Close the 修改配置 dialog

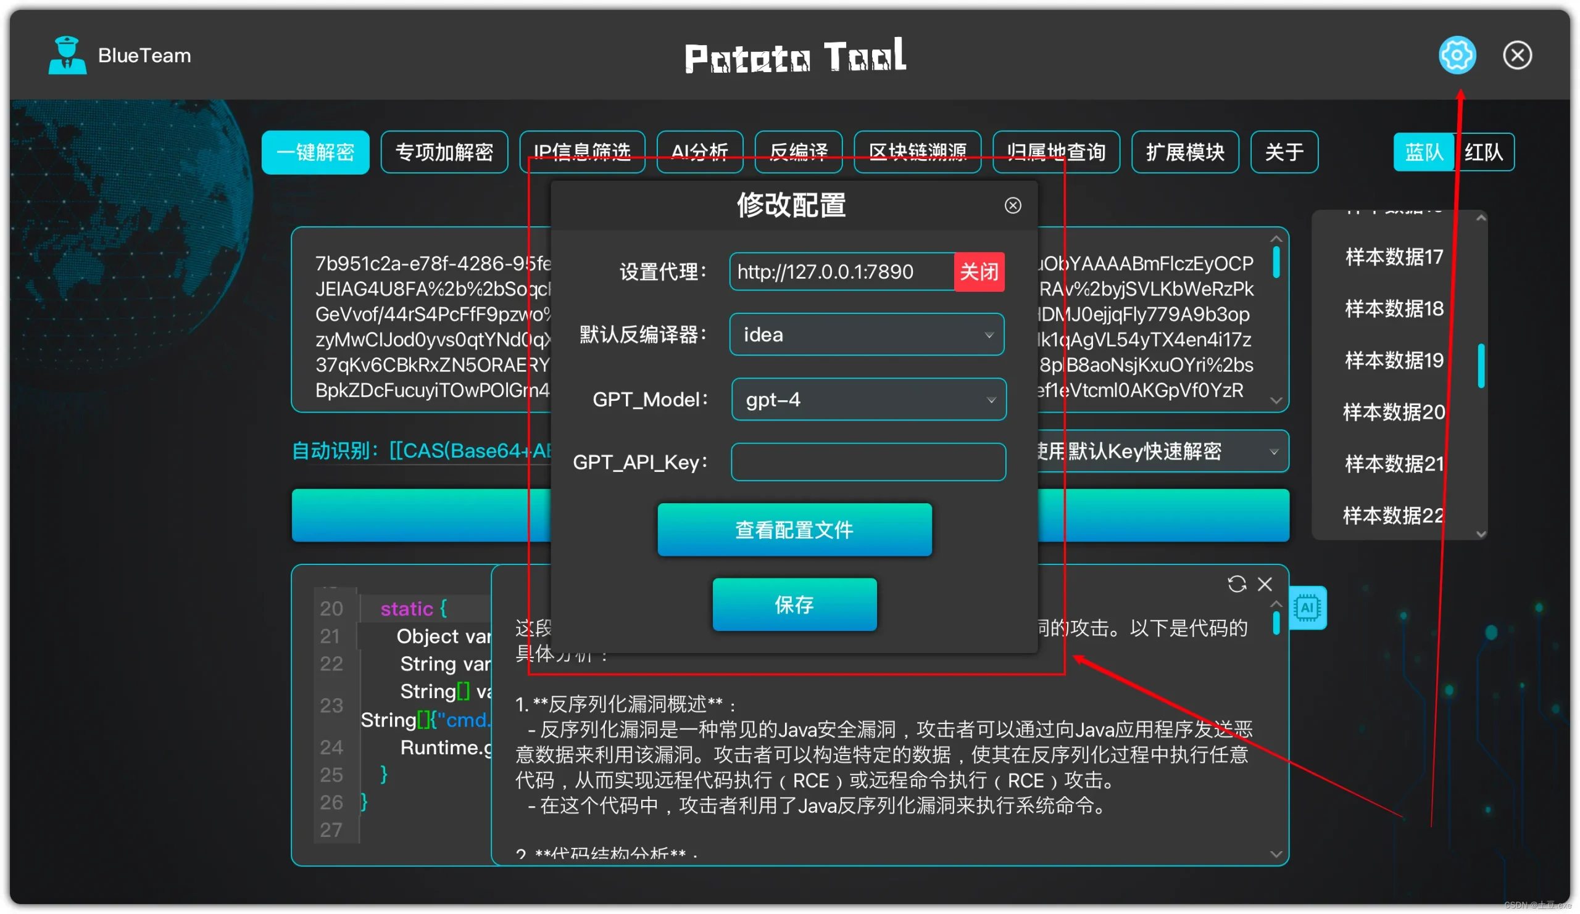[1012, 205]
